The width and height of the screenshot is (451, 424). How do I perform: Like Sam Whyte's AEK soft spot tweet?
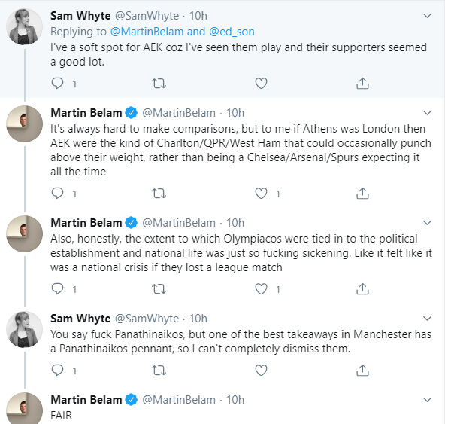click(x=261, y=83)
